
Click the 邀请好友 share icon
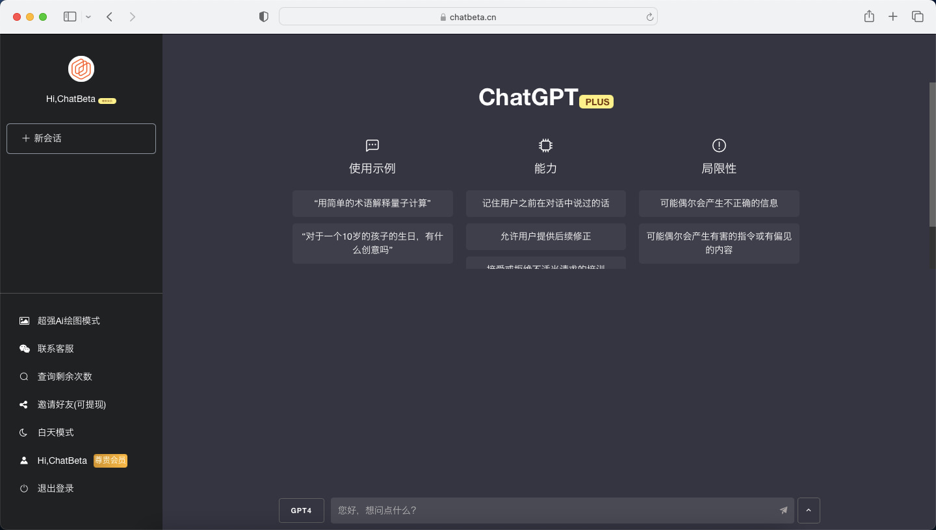tap(23, 404)
